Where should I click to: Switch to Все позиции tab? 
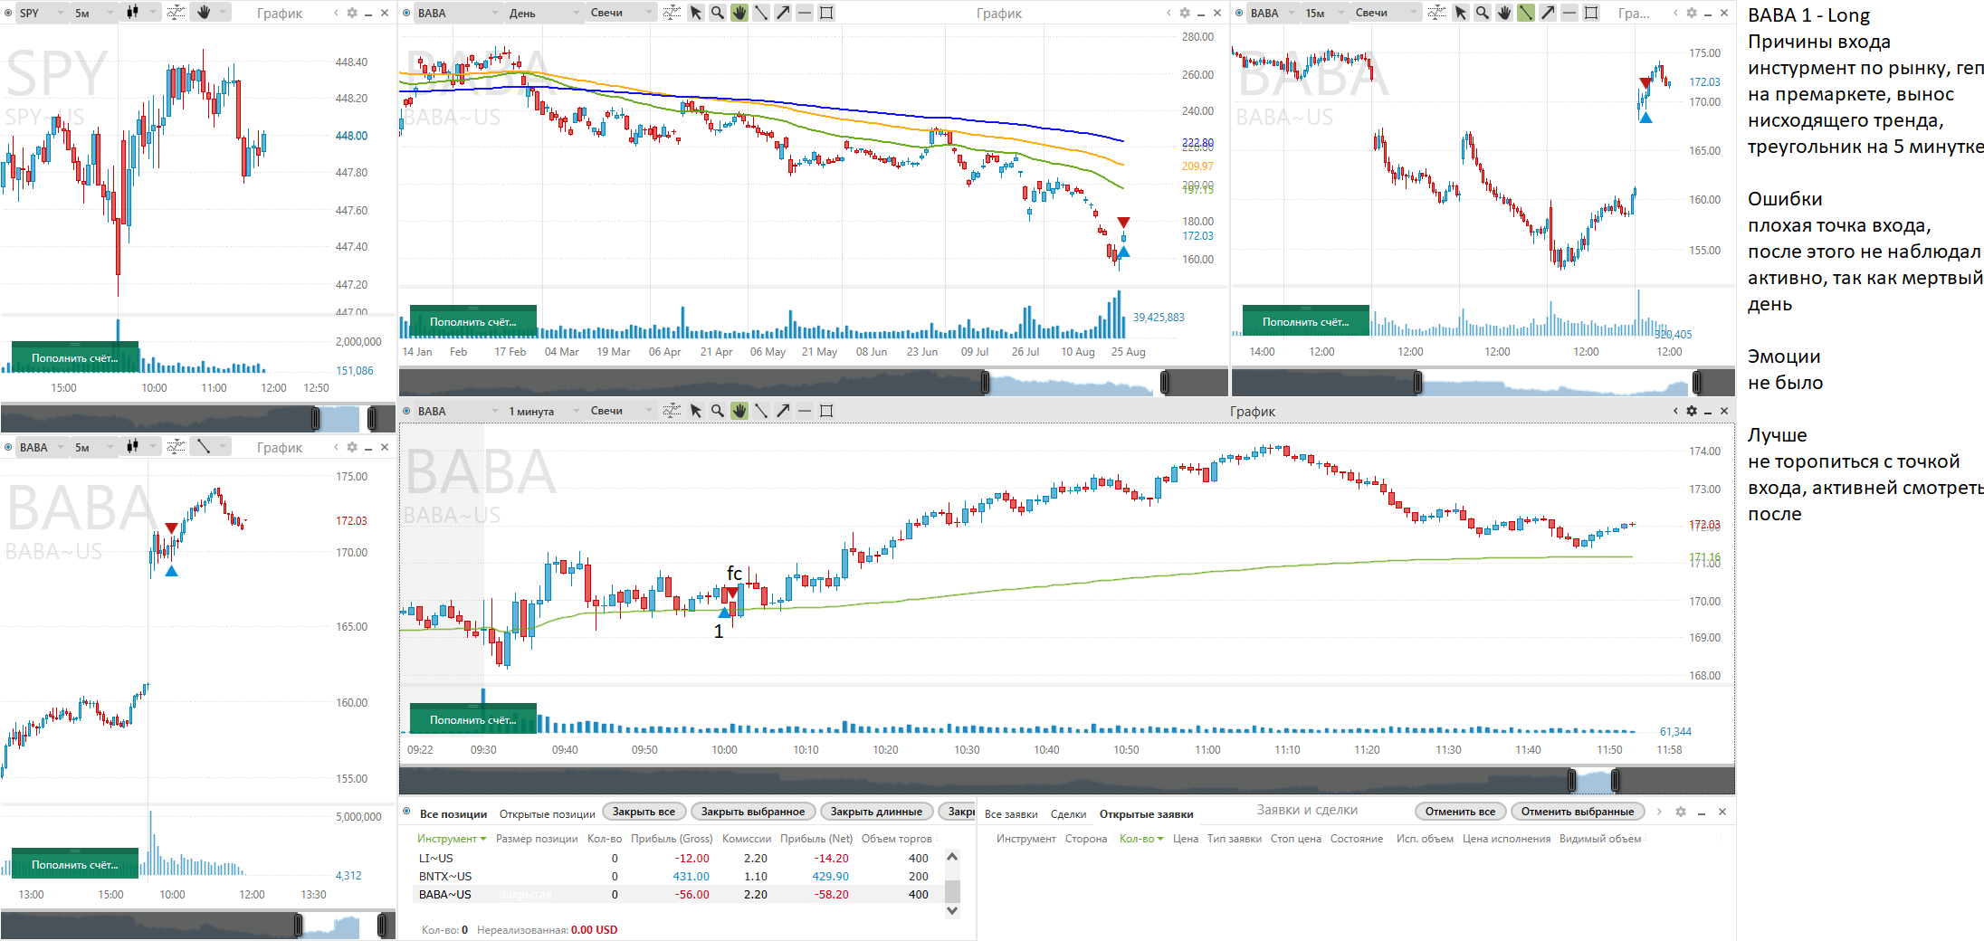click(x=453, y=813)
